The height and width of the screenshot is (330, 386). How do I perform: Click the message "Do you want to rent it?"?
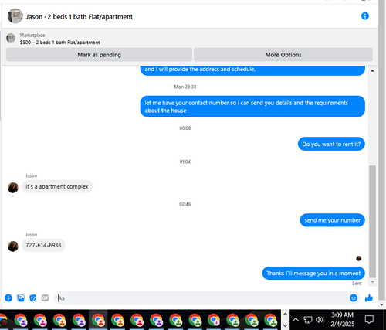331,144
